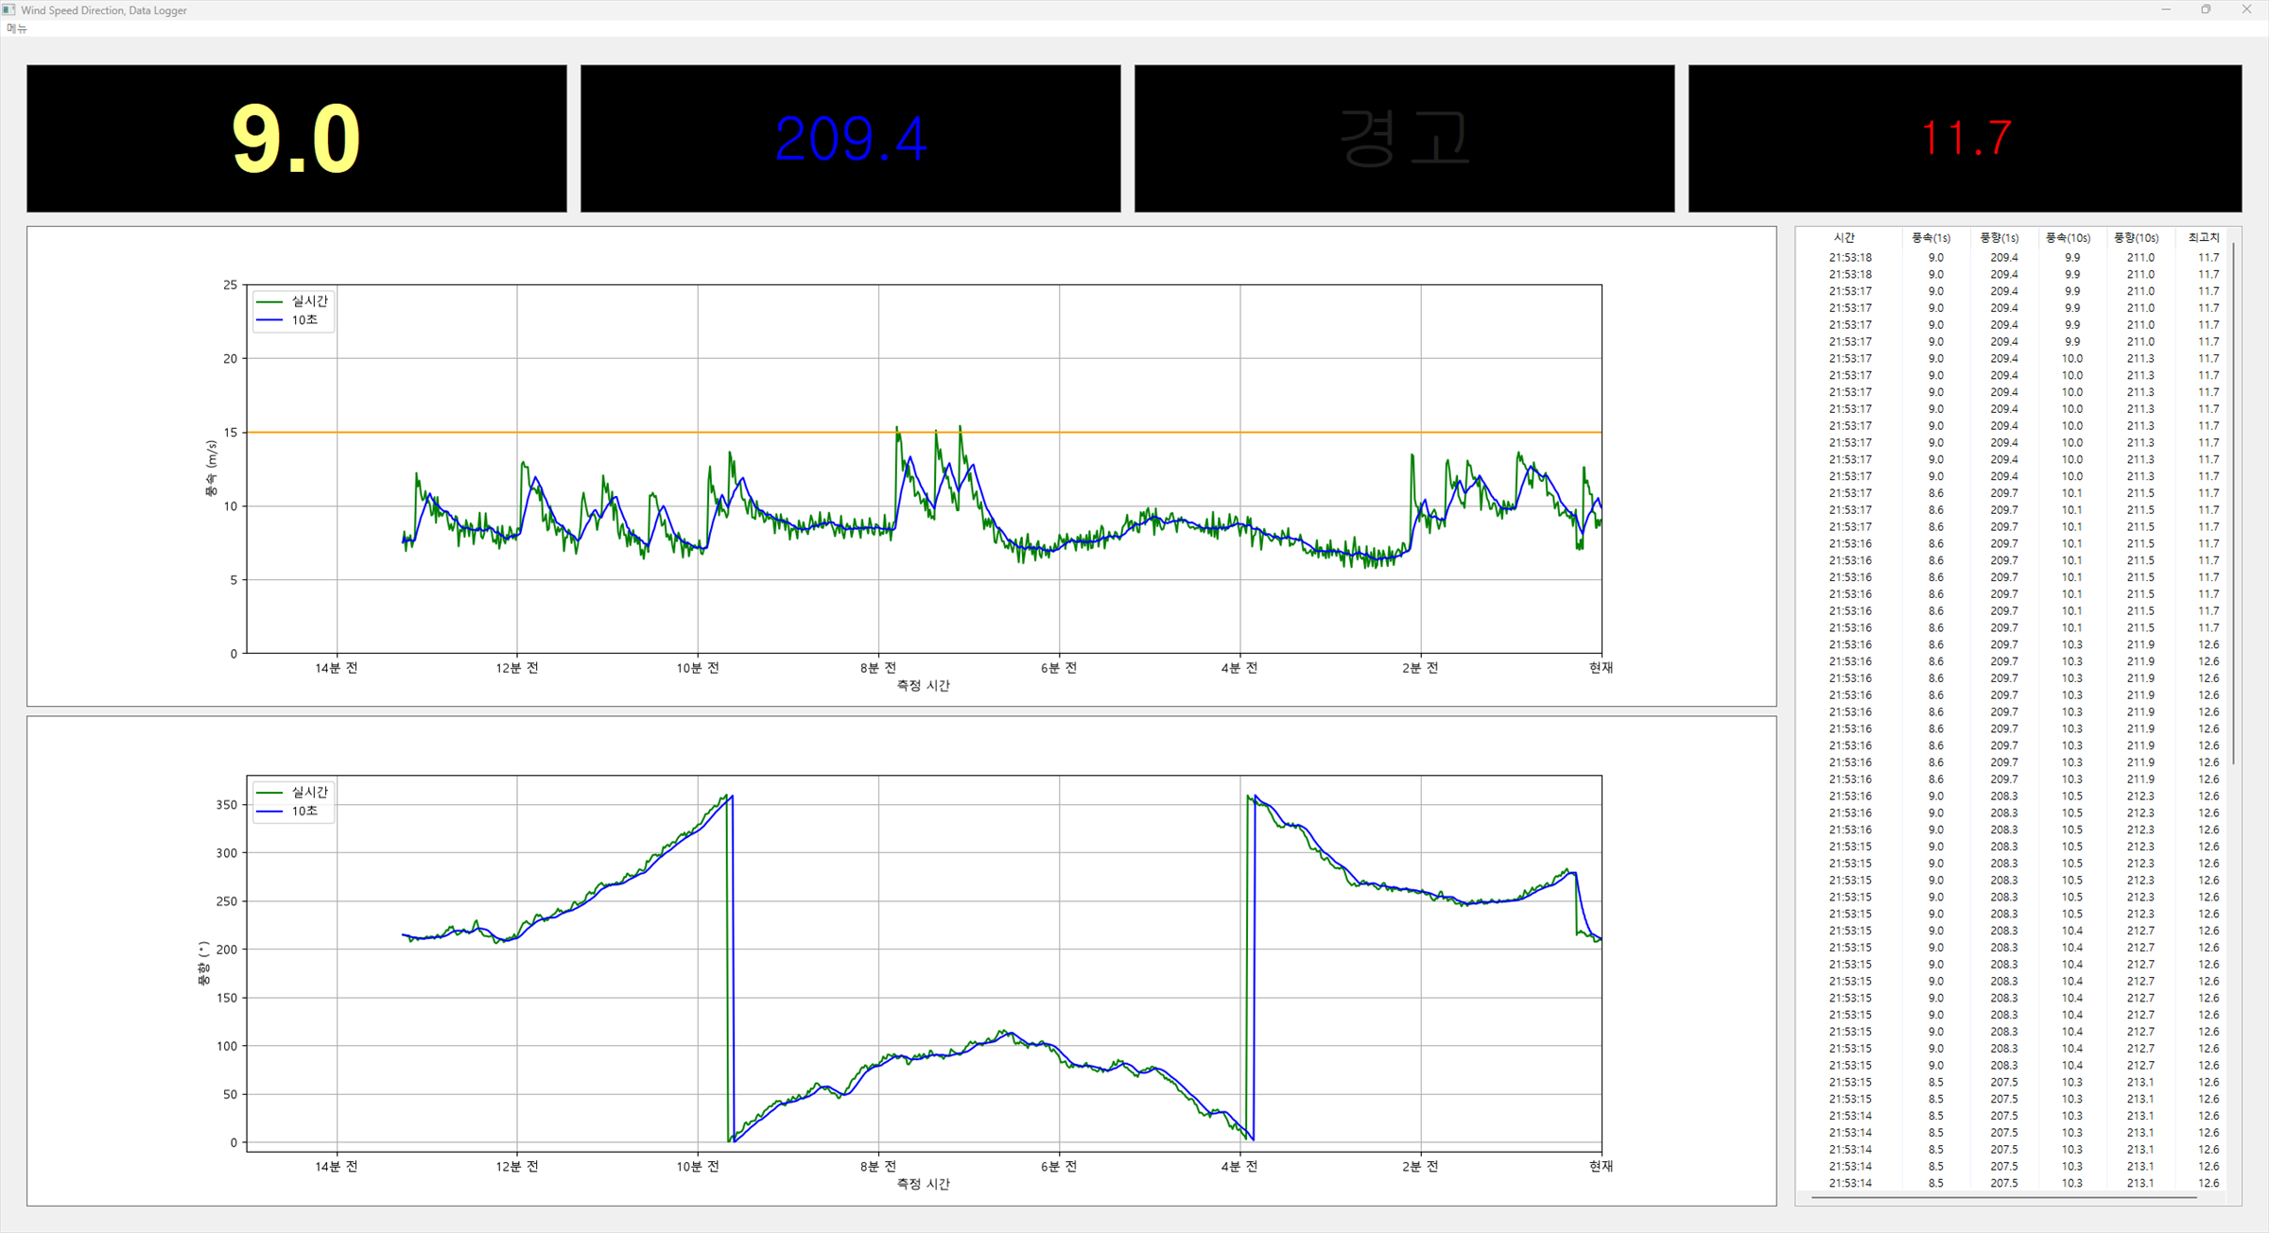Click the dim 경고 warning panel
This screenshot has height=1233, width=2269.
[x=1404, y=139]
